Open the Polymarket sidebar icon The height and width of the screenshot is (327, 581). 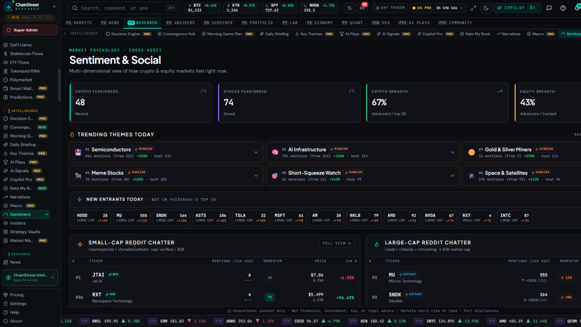pyautogui.click(x=5, y=80)
